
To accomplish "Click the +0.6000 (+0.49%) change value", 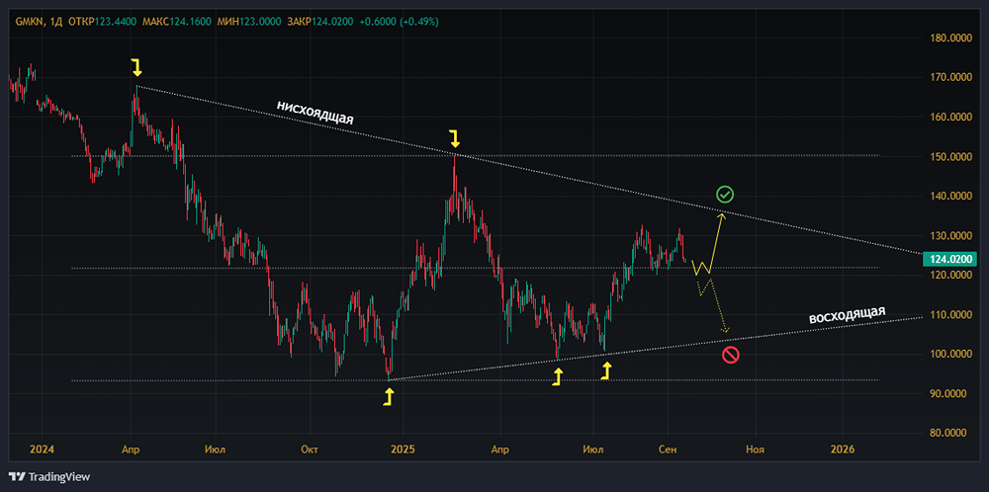I will click(400, 22).
